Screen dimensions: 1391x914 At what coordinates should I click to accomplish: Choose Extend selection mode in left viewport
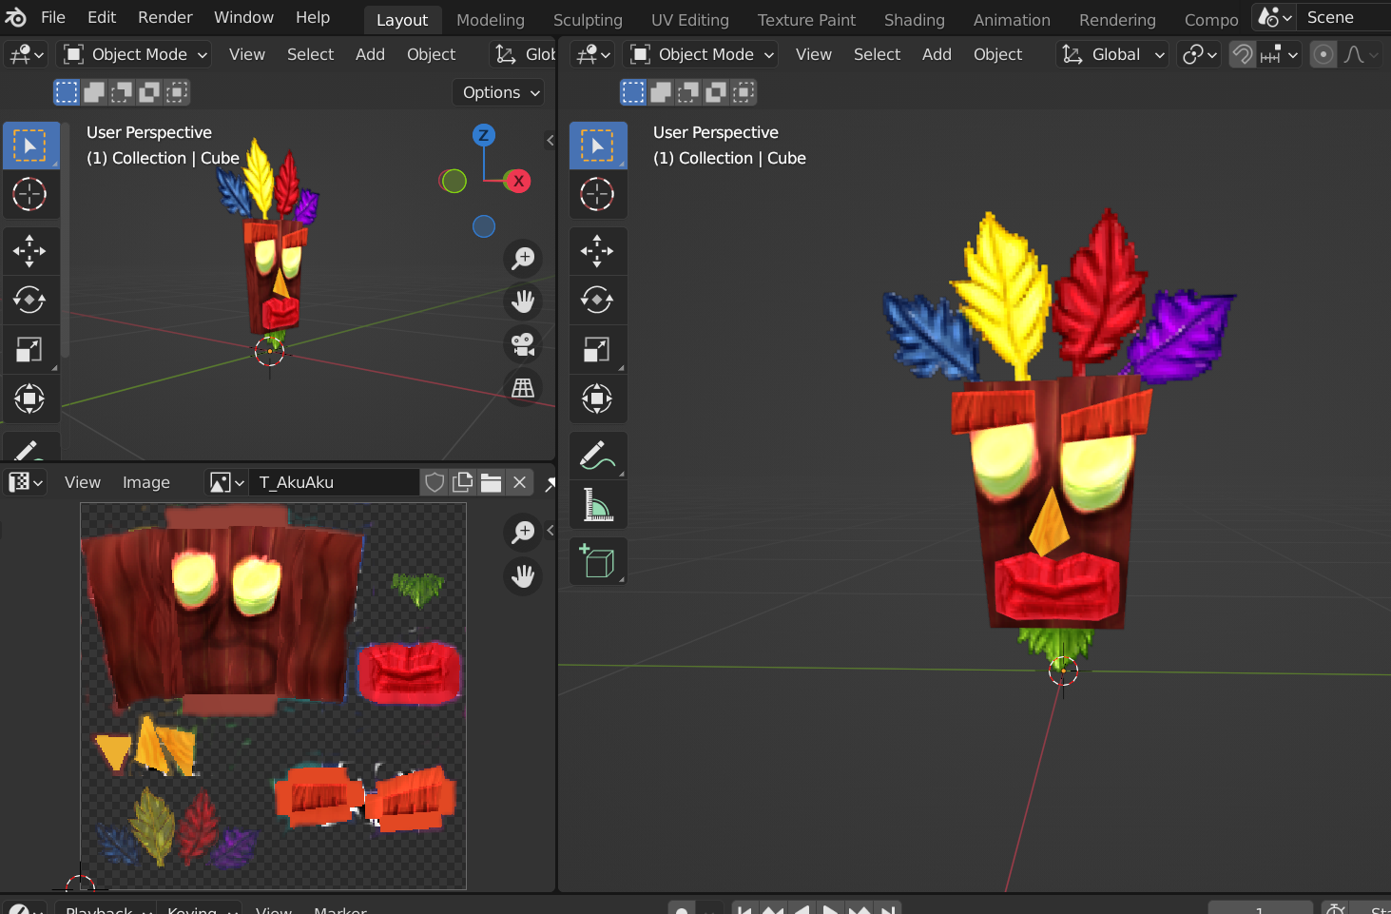(94, 92)
